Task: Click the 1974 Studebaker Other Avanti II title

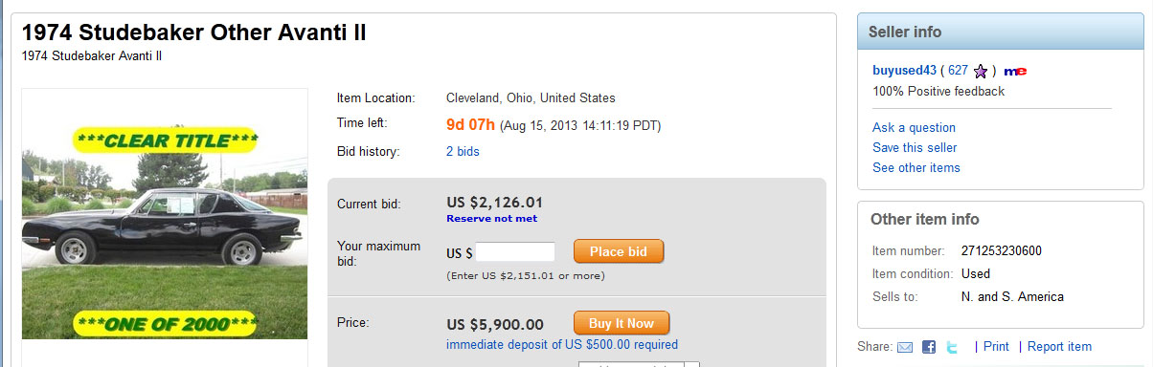Action: click(194, 32)
